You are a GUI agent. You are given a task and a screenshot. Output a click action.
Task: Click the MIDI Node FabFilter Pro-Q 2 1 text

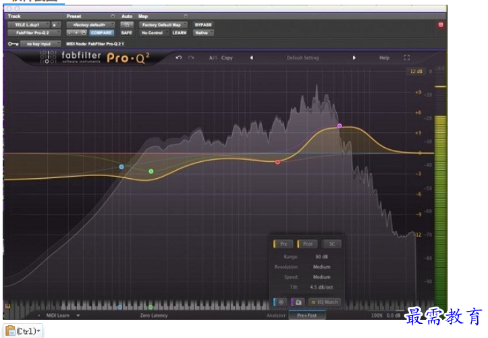coord(95,44)
